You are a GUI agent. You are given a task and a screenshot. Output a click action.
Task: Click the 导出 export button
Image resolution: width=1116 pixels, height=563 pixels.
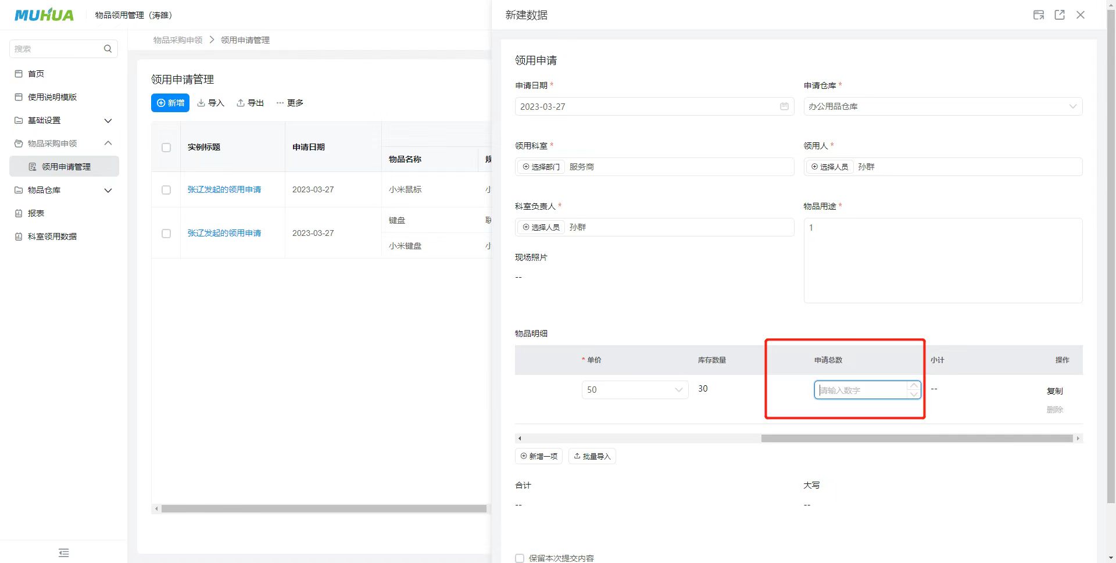[x=250, y=103]
